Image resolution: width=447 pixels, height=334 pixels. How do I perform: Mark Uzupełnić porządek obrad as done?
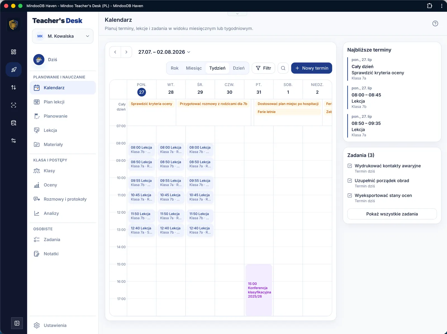point(350,180)
